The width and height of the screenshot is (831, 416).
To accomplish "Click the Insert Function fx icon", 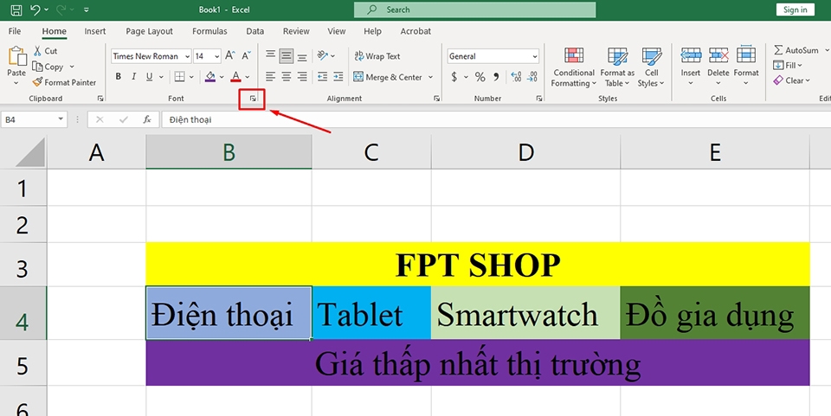I will coord(147,119).
